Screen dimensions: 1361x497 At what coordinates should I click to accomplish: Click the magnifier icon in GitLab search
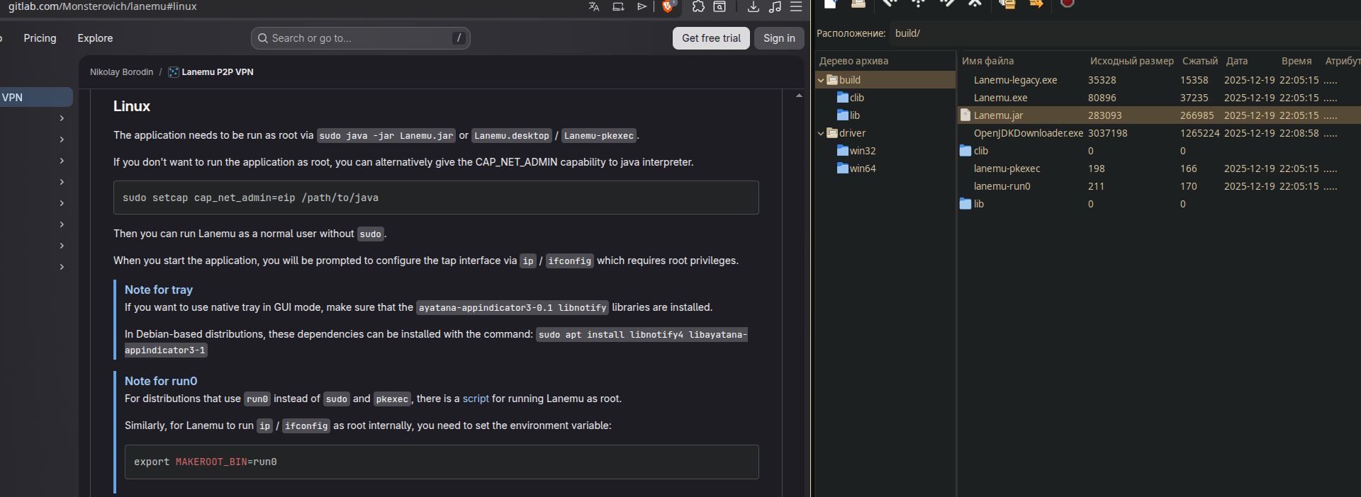pyautogui.click(x=263, y=38)
